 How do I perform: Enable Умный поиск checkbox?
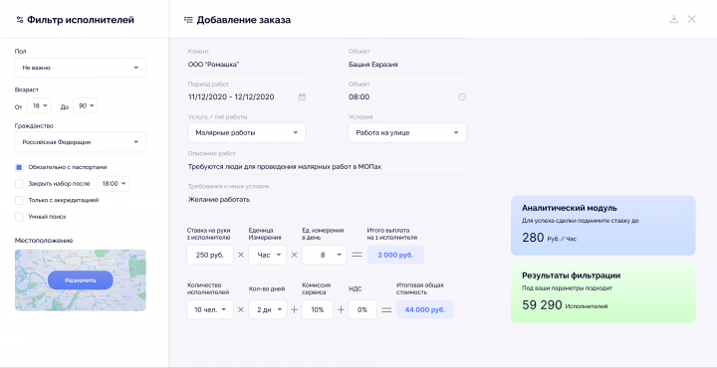pos(19,217)
